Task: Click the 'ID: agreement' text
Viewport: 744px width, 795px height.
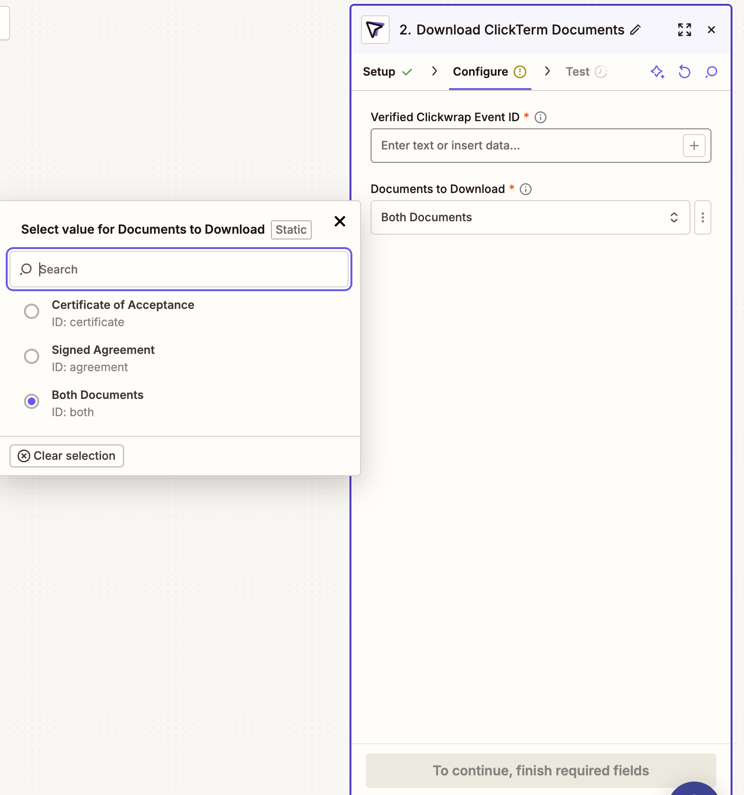Action: [x=90, y=367]
